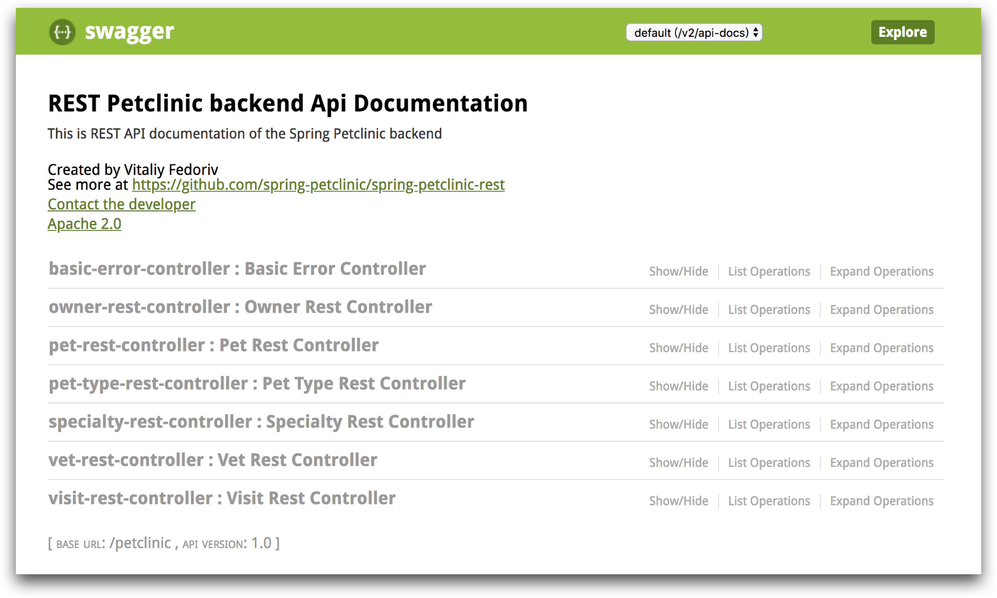This screenshot has height=598, width=997.
Task: Expand the basic-error-controller section heading
Action: point(237,269)
